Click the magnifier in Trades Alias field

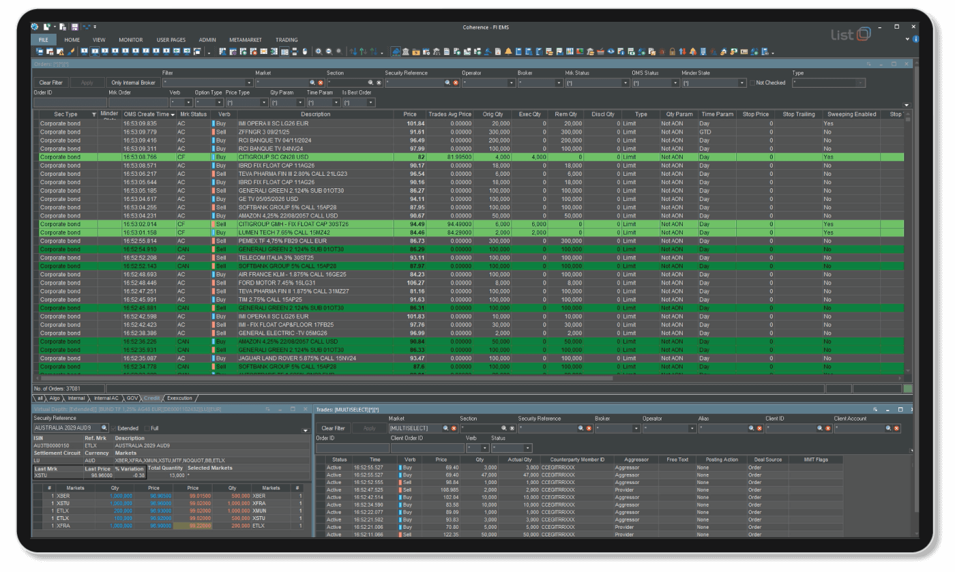[752, 427]
